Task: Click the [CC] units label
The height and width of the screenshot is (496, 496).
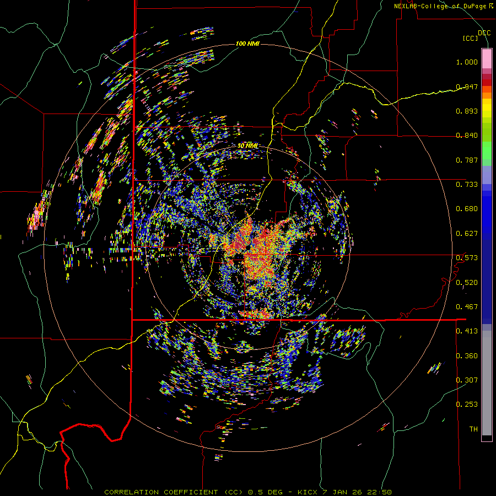Action: pos(470,38)
